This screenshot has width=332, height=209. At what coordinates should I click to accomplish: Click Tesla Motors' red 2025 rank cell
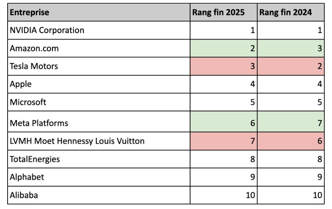point(223,66)
